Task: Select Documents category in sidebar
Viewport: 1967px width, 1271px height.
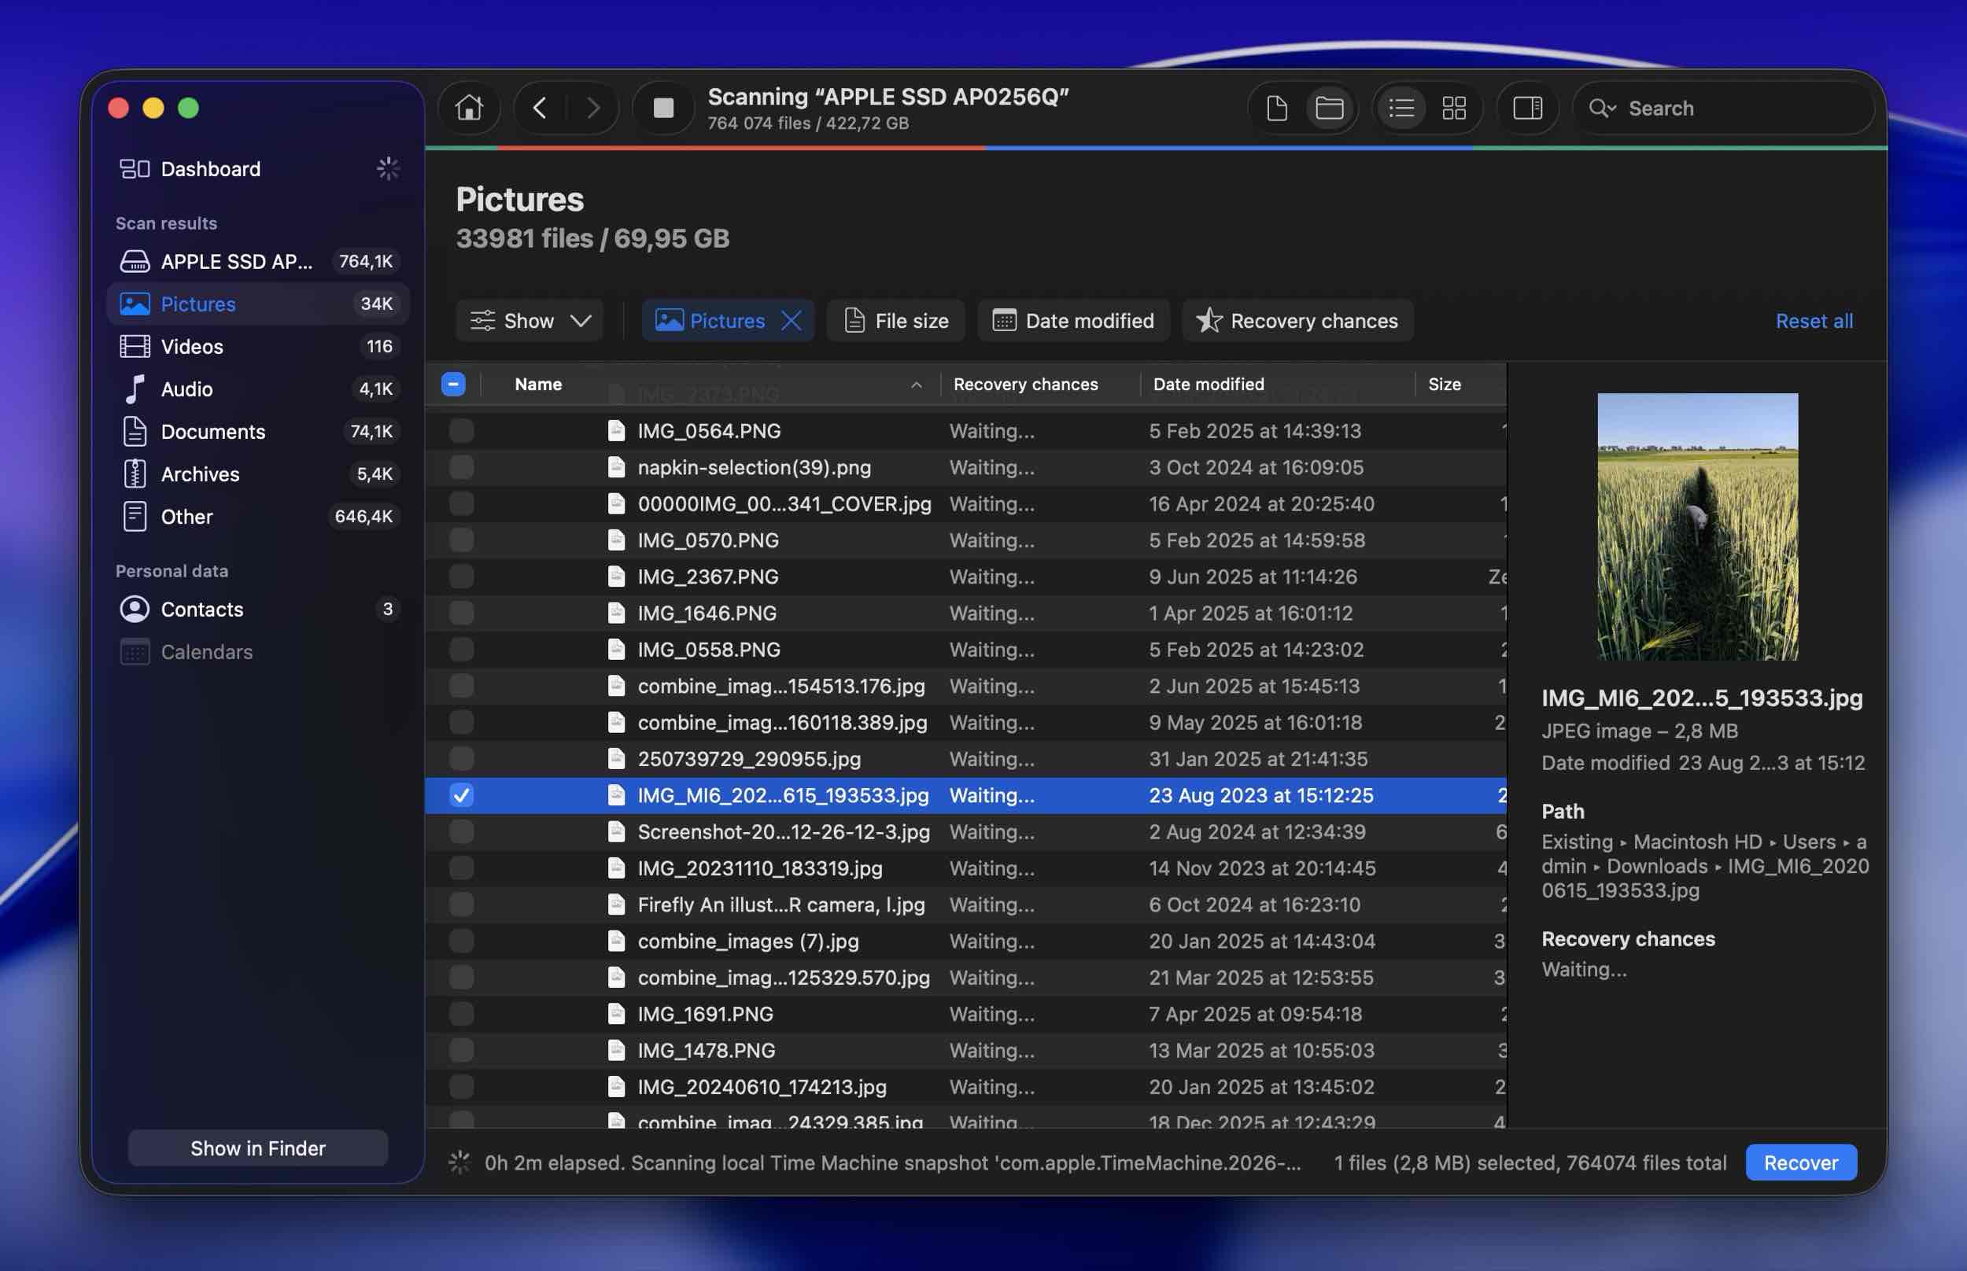Action: (212, 432)
